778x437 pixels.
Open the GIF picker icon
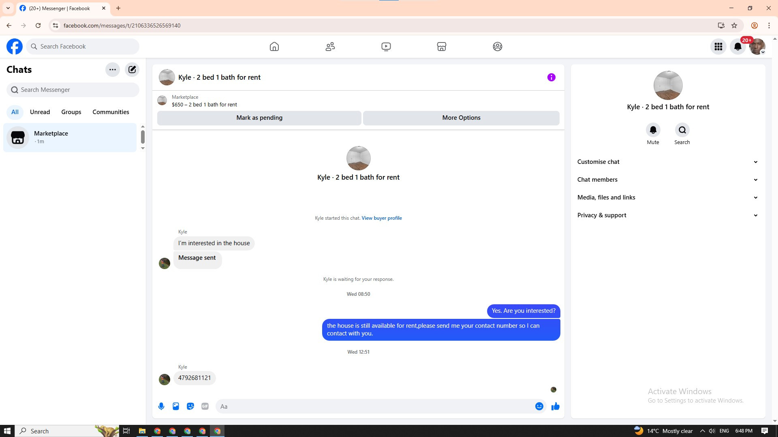click(205, 406)
